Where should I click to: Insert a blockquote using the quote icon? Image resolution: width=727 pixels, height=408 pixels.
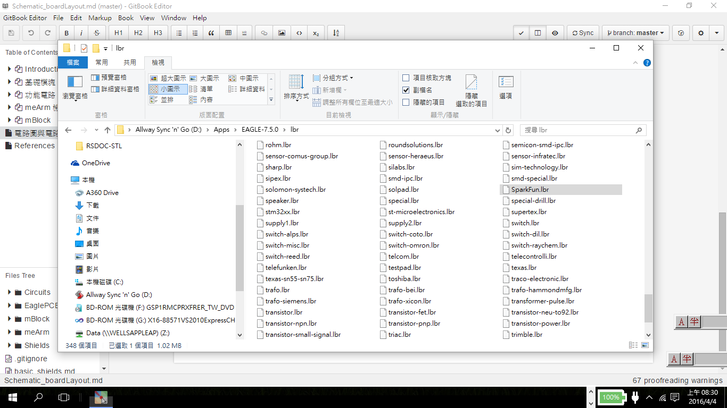pyautogui.click(x=211, y=33)
